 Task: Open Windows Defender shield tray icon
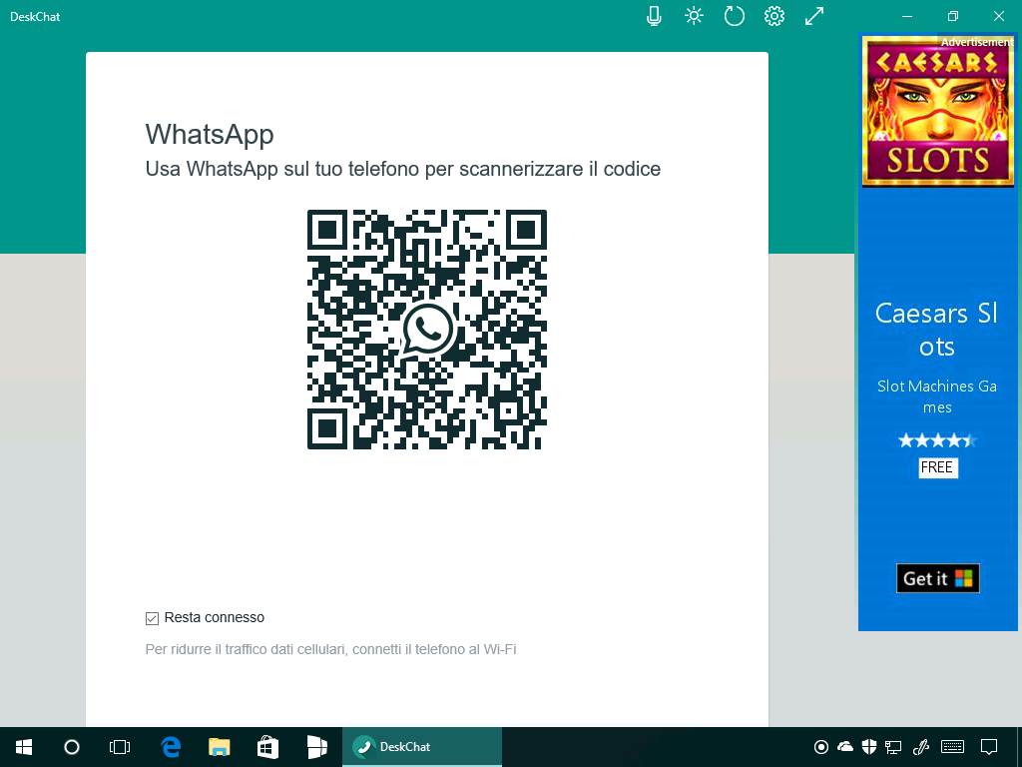point(869,747)
